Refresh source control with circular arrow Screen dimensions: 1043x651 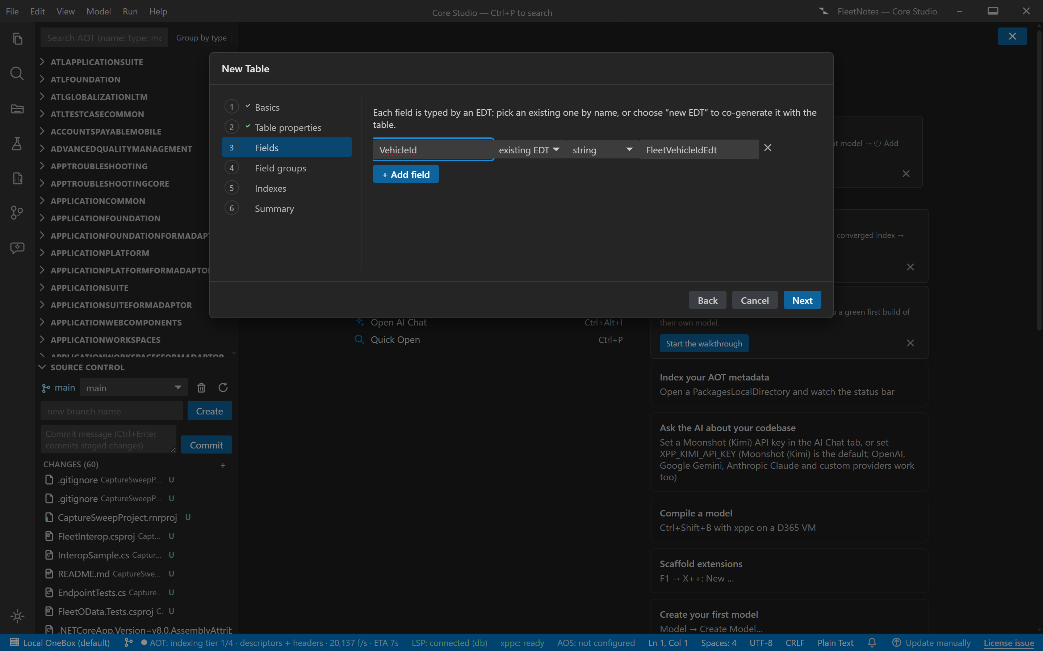click(x=223, y=387)
